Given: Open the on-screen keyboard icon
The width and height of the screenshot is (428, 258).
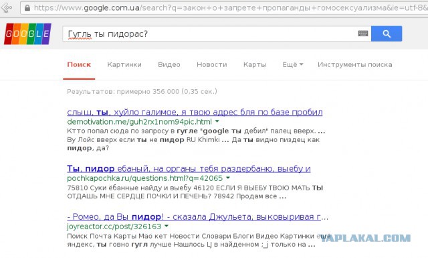Looking at the screenshot, I should pyautogui.click(x=363, y=34).
